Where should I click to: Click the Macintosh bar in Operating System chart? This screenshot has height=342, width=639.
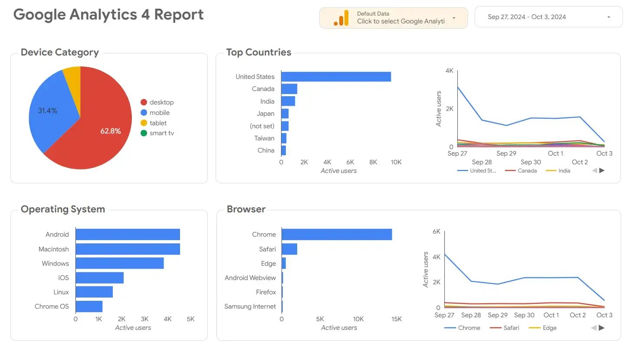pyautogui.click(x=128, y=249)
